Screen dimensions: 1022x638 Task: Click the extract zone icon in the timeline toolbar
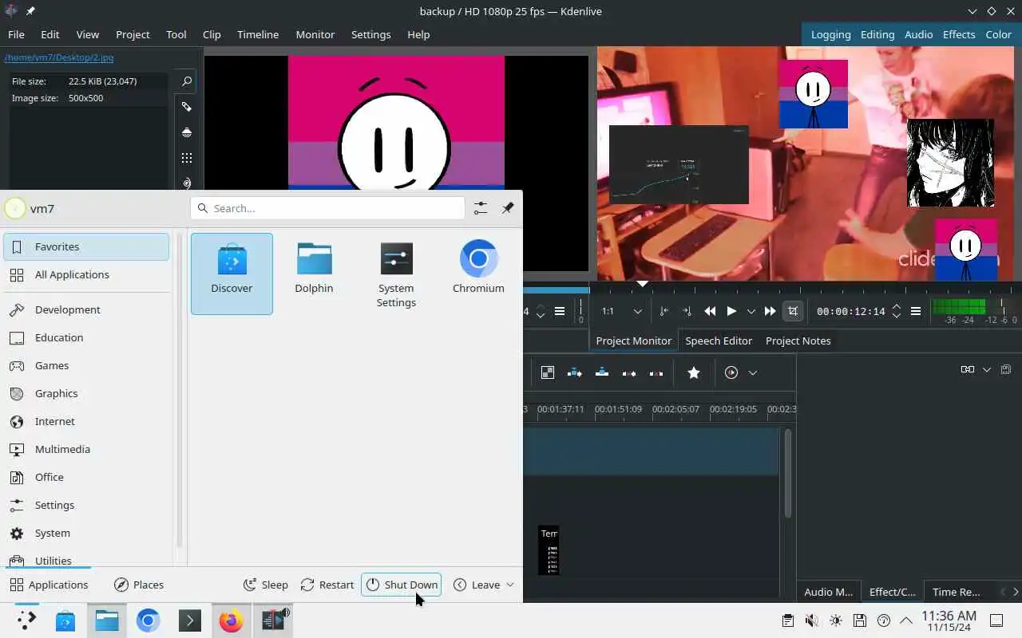coord(629,372)
